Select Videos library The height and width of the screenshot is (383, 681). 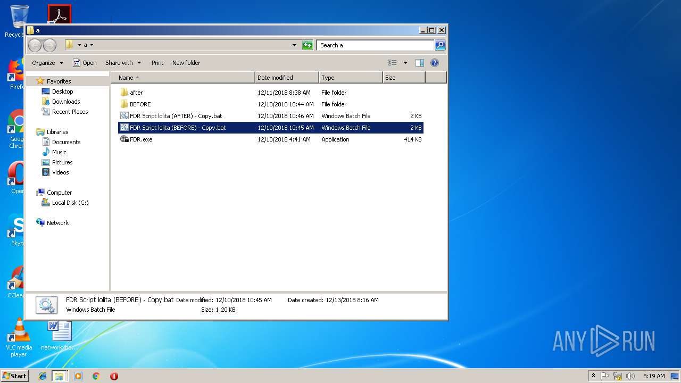point(60,172)
